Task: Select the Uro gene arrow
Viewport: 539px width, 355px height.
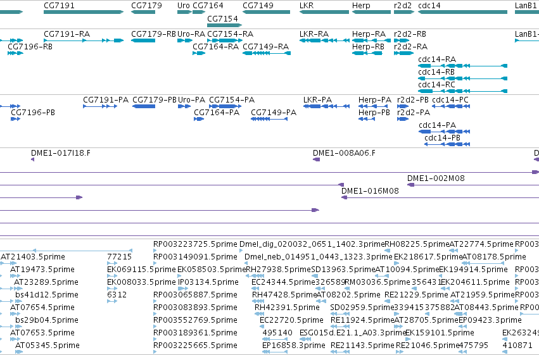Action: coord(184,12)
